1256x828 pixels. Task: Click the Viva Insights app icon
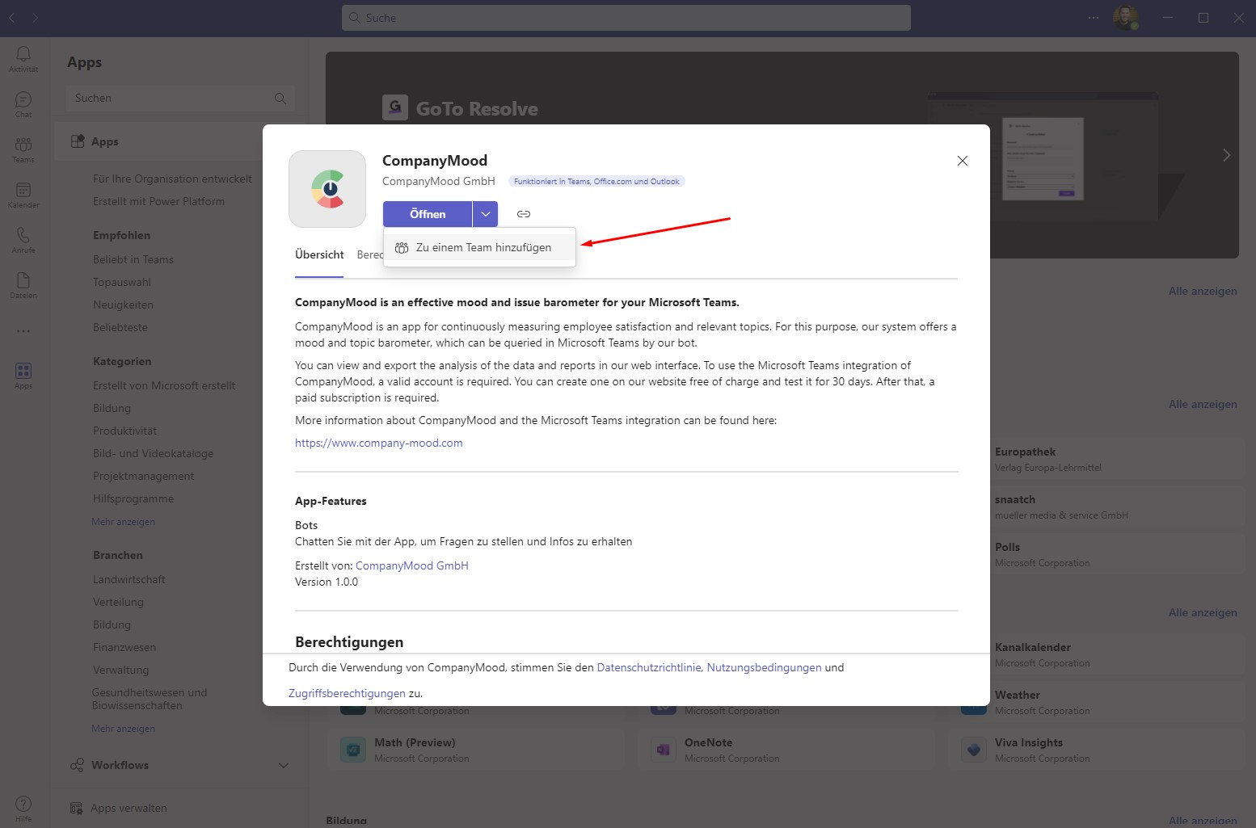[974, 750]
